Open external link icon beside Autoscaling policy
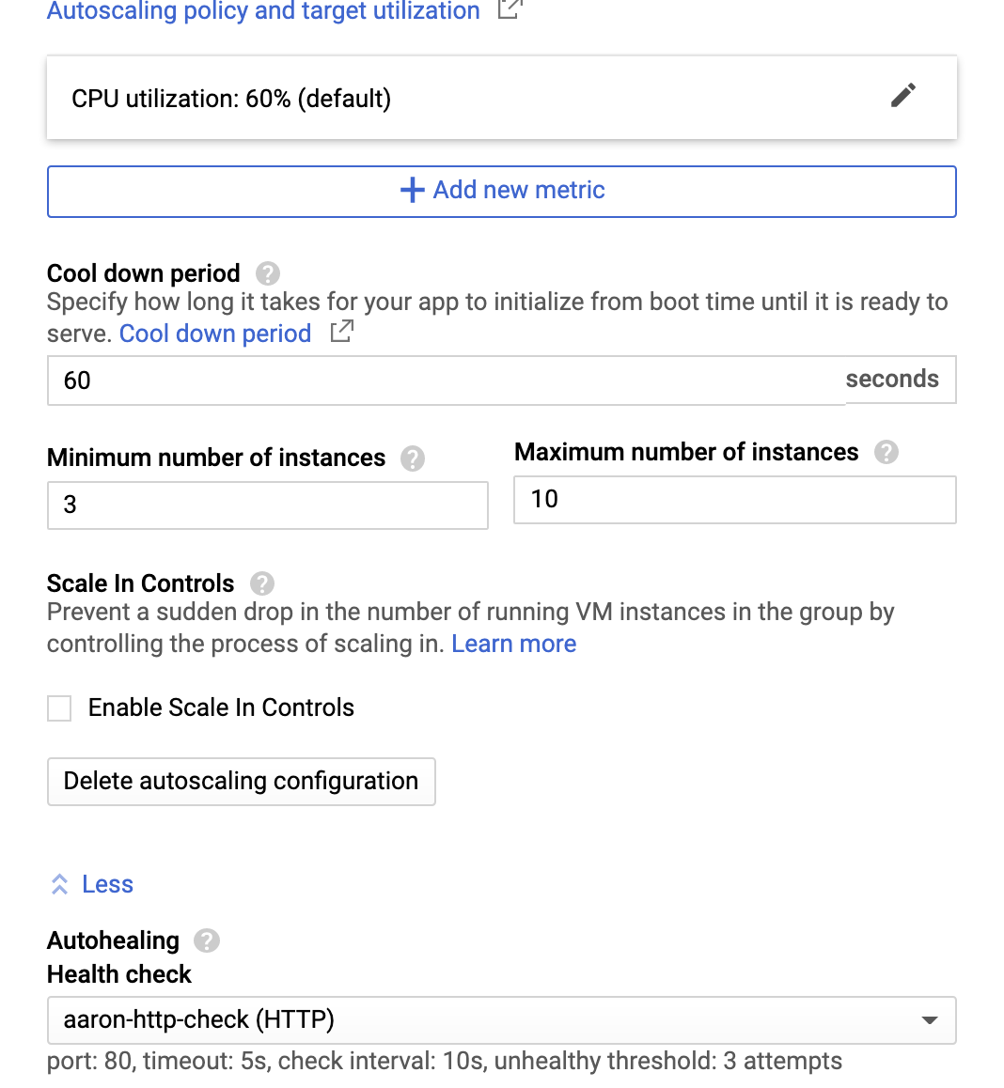This screenshot has height=1088, width=1004. click(510, 8)
